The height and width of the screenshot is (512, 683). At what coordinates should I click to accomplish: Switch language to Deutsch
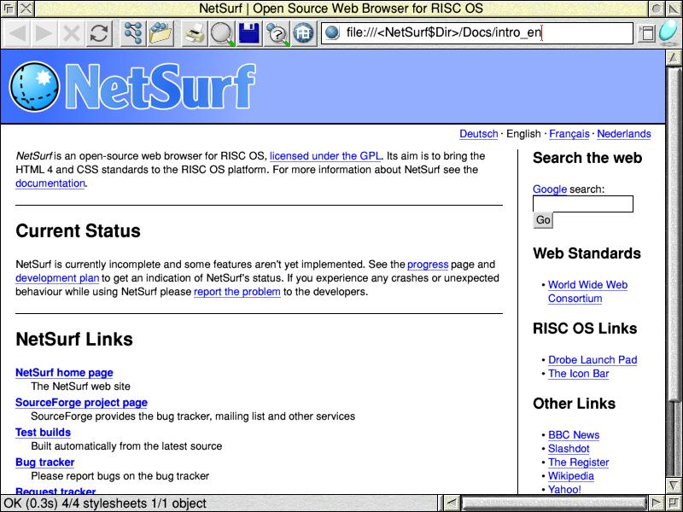click(x=478, y=134)
